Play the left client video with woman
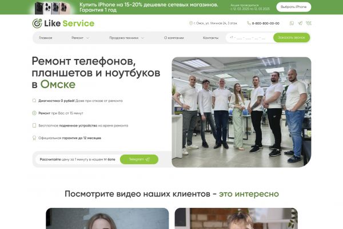Viewport: 343px width, 229px height. point(107,219)
